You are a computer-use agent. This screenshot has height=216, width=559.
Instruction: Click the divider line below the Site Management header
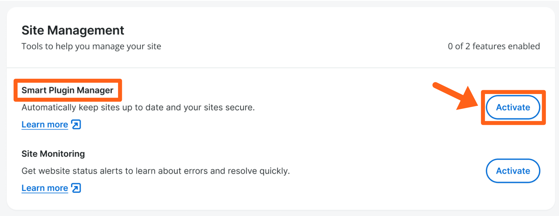[281, 68]
